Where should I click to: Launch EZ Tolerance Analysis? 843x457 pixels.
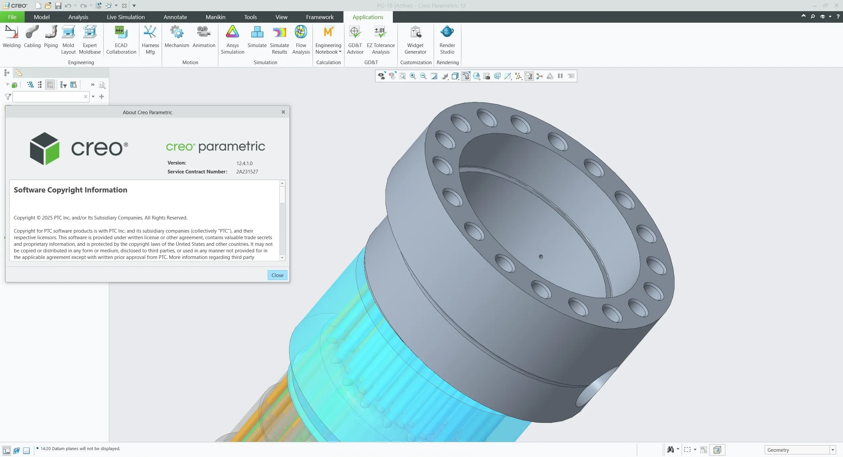coord(381,39)
